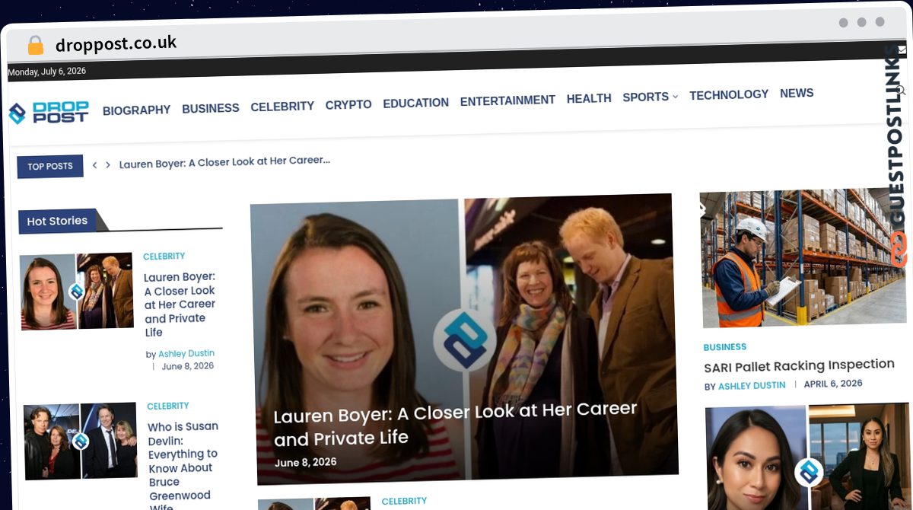Viewport: 913px width, 510px height.
Task: Open the Technology menu item
Action: coord(729,94)
